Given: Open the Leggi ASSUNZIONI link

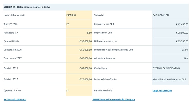Looking at the screenshot, I should point(162,91).
